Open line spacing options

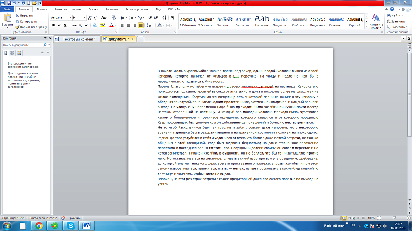pyautogui.click(x=149, y=25)
